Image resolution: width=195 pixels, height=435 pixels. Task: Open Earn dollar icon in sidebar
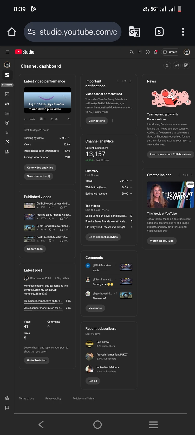[7, 132]
